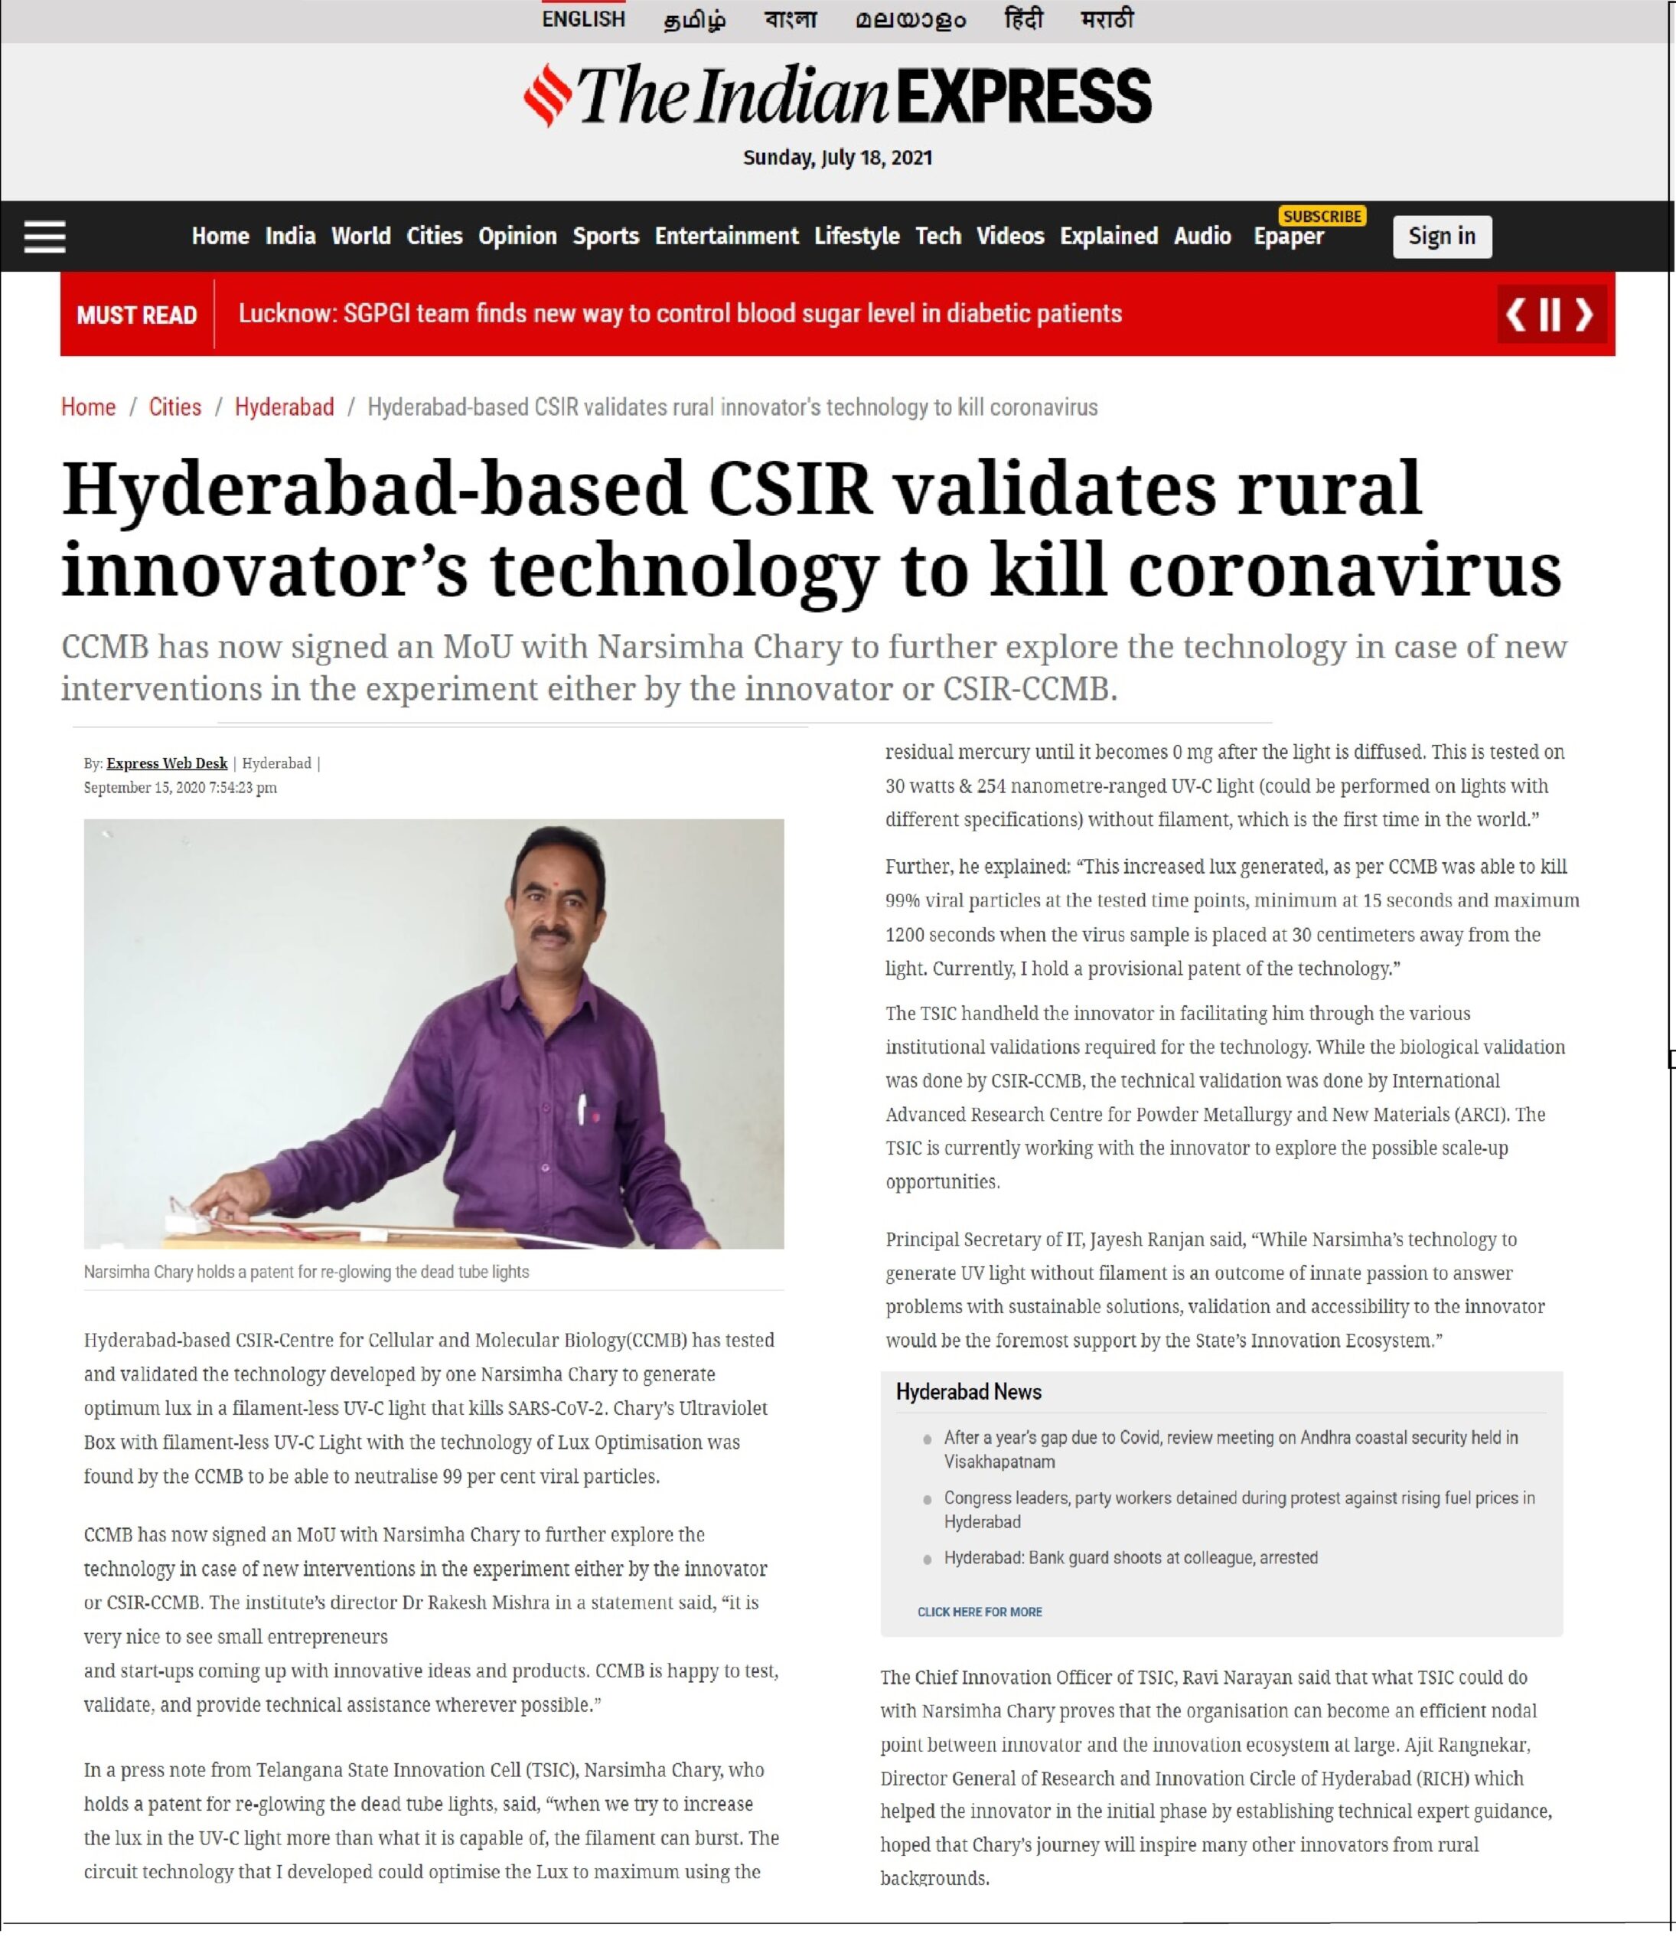Open the Videos section
Image resolution: width=1676 pixels, height=1960 pixels.
1009,236
